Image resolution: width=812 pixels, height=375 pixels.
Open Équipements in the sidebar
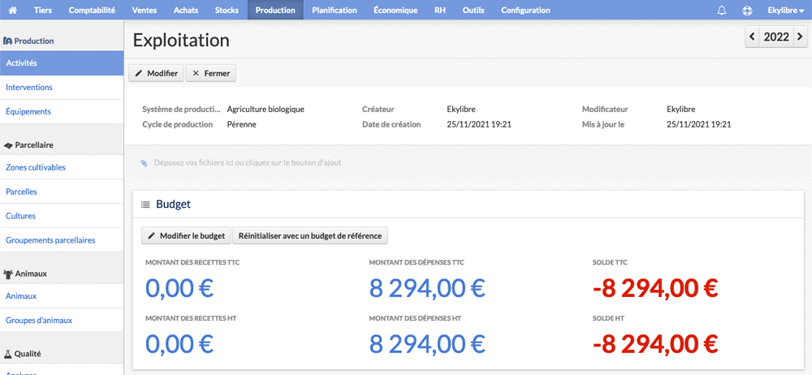click(62, 111)
